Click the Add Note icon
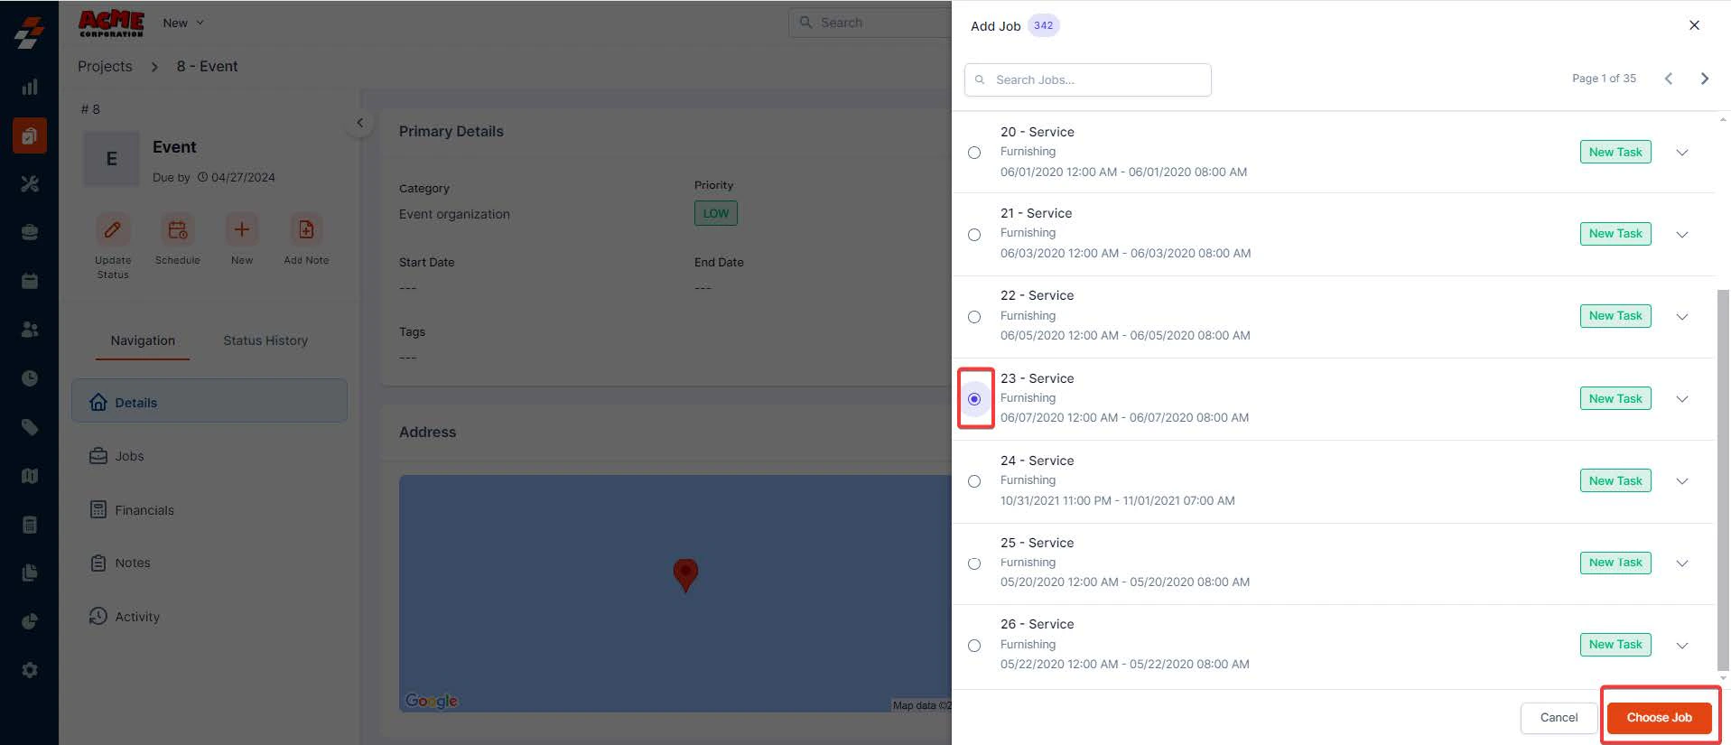 tap(306, 229)
